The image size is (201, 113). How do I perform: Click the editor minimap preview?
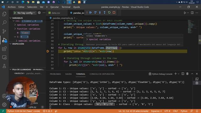192,26
